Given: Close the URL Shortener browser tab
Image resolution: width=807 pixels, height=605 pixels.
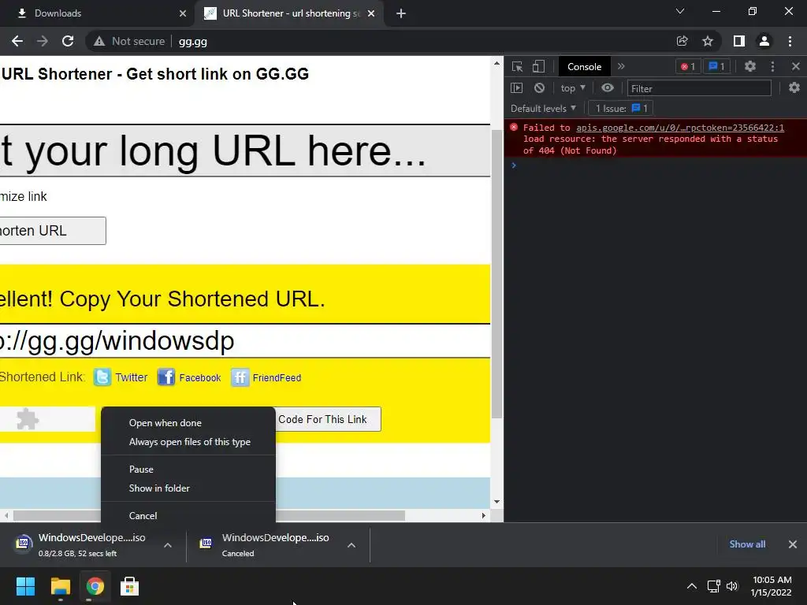Looking at the screenshot, I should 371,13.
